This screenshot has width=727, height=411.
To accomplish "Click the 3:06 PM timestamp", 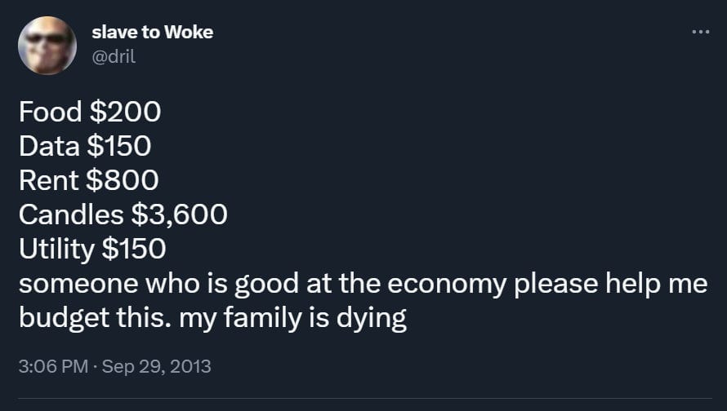I will (x=51, y=366).
